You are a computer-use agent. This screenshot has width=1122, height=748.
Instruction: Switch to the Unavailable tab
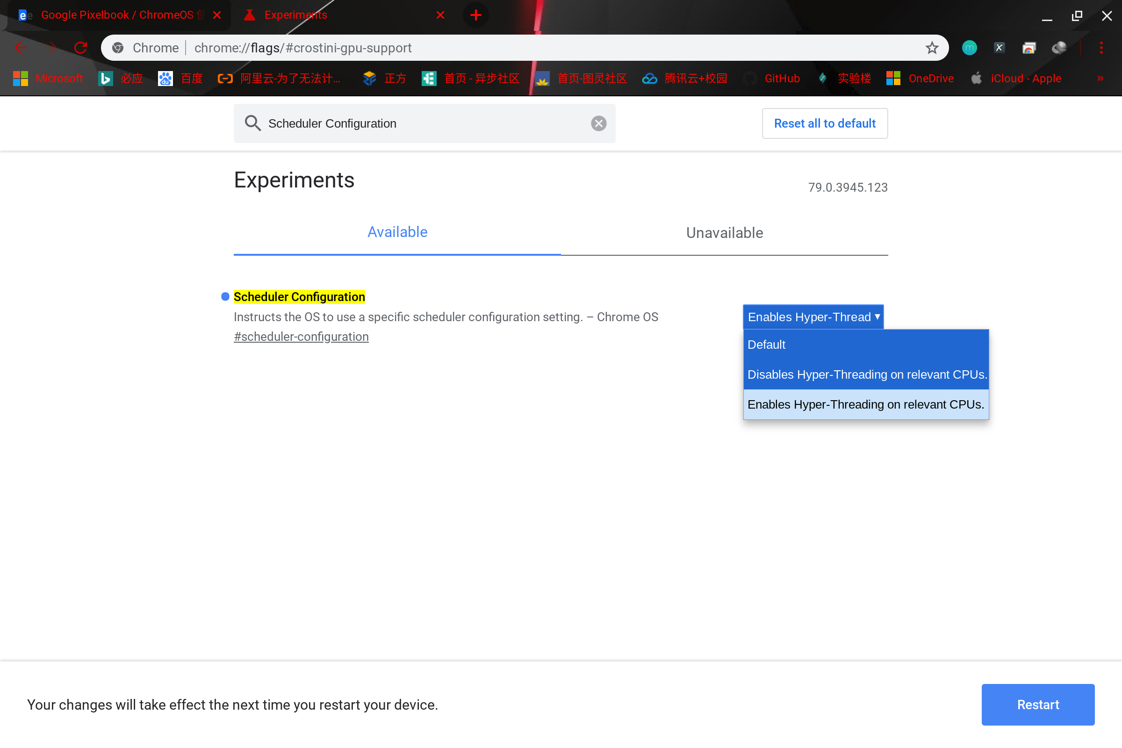tap(724, 233)
